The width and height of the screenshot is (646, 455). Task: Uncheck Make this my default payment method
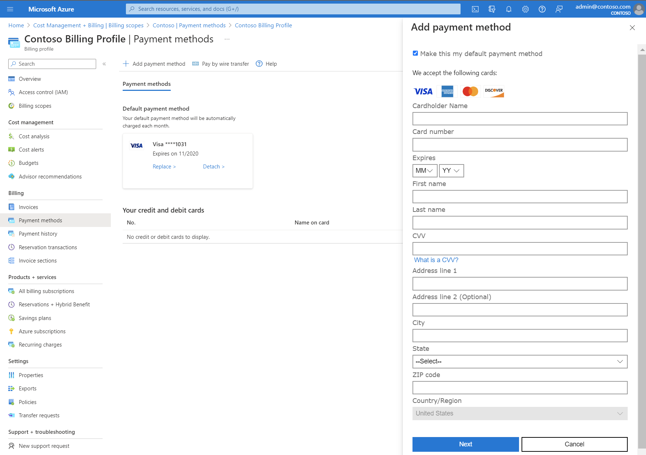415,53
